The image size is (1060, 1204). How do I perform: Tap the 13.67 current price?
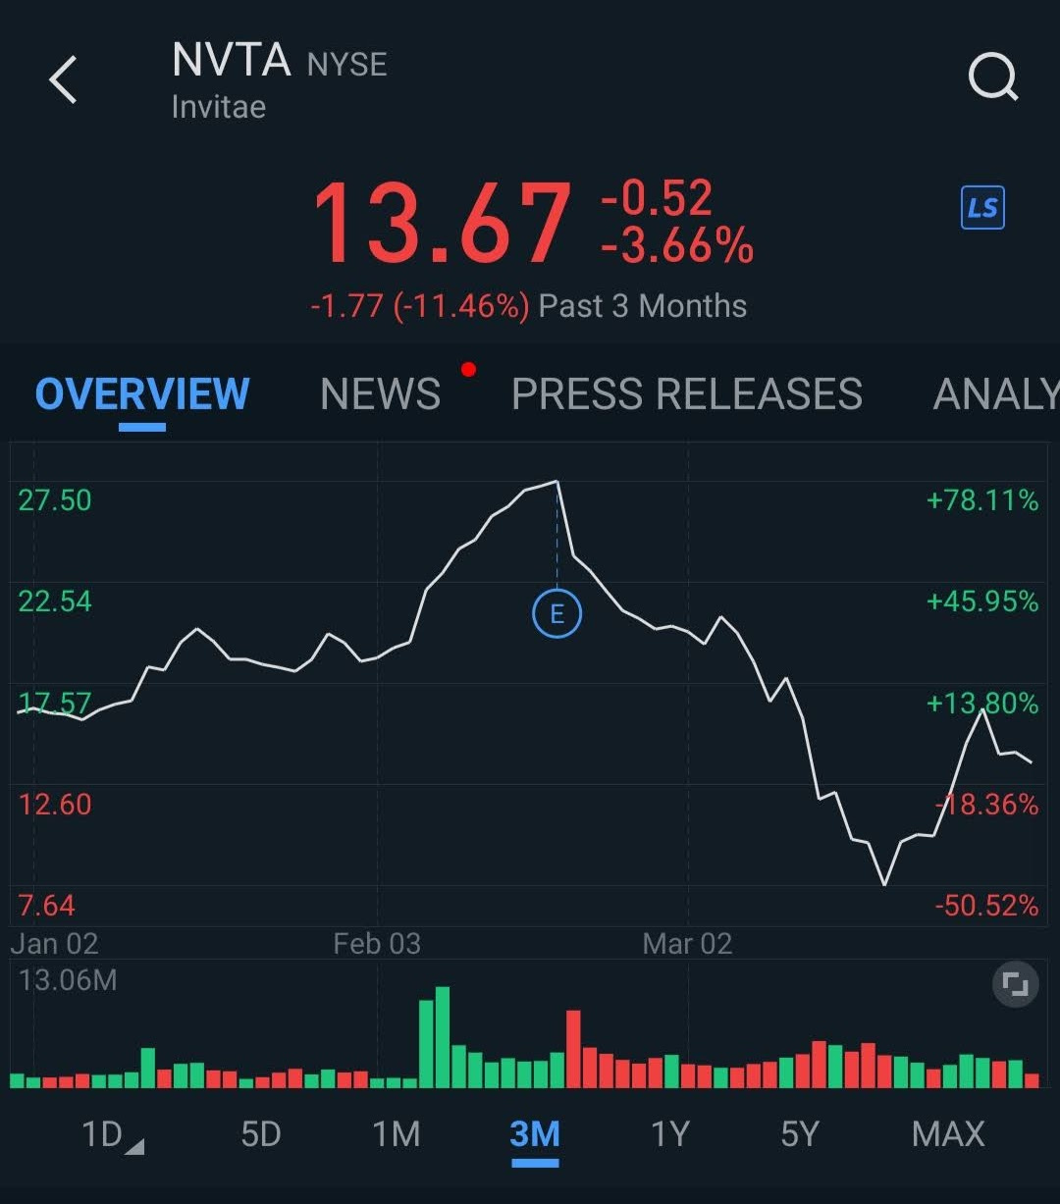442,224
